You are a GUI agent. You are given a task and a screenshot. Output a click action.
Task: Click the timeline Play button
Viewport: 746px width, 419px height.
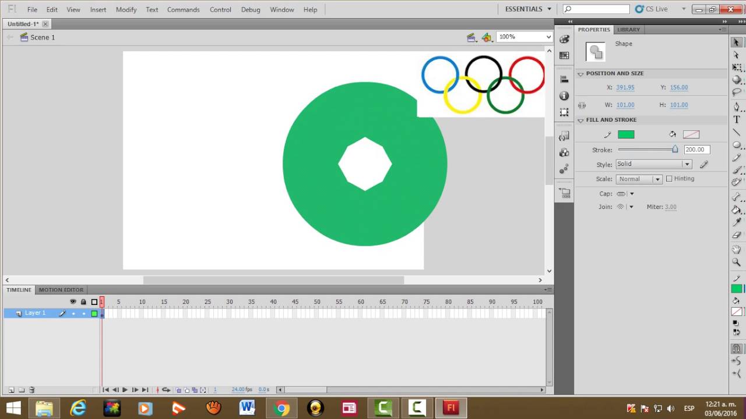[x=125, y=390]
